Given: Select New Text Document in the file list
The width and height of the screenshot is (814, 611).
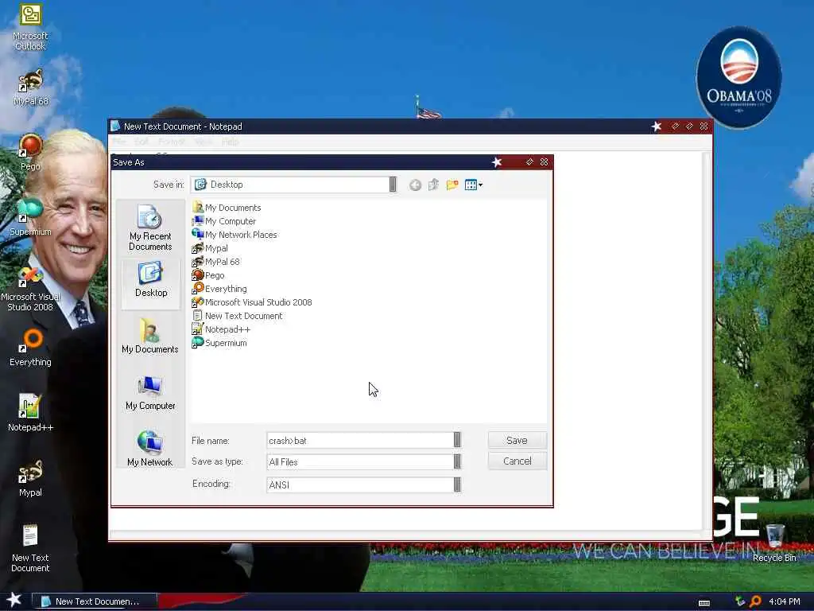Looking at the screenshot, I should click(237, 315).
